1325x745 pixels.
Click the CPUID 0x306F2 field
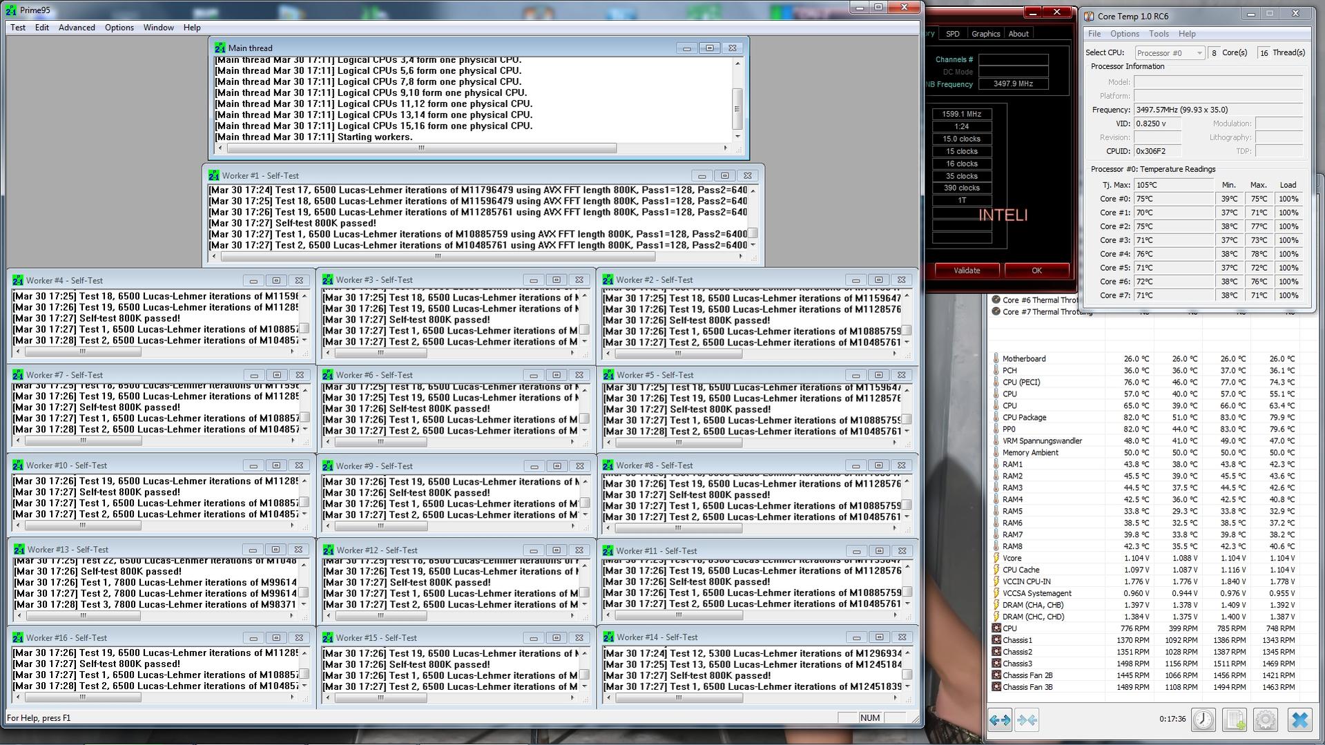click(1157, 151)
